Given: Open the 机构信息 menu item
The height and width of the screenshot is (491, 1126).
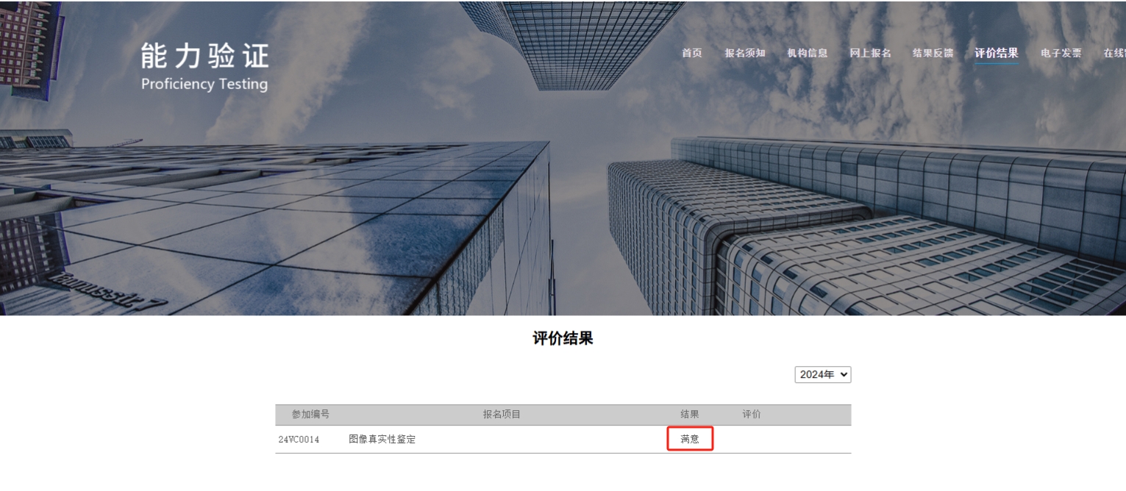Looking at the screenshot, I should coord(808,53).
